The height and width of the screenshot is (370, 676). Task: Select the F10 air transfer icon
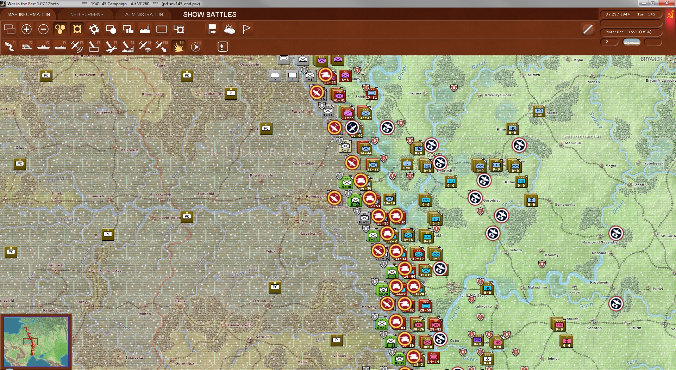point(162,47)
